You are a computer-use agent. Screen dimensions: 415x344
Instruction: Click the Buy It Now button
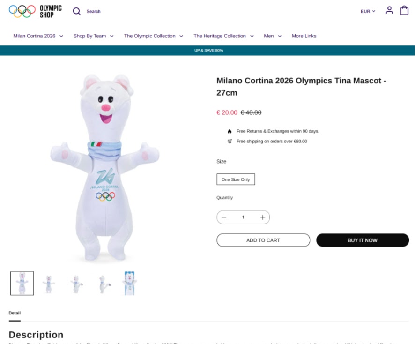(x=363, y=240)
